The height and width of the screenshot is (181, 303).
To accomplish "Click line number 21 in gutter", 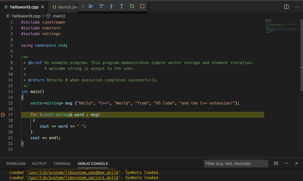I will (x=10, y=138).
